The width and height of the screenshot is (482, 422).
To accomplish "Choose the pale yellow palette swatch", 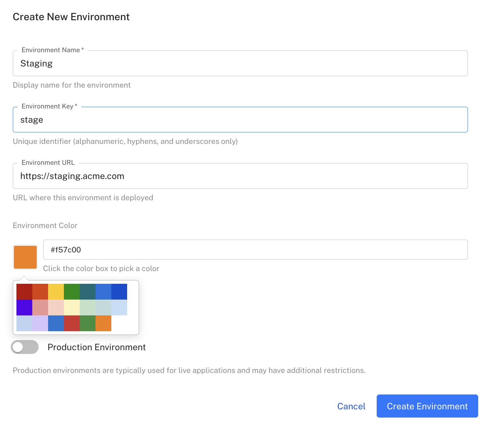I will 72,307.
